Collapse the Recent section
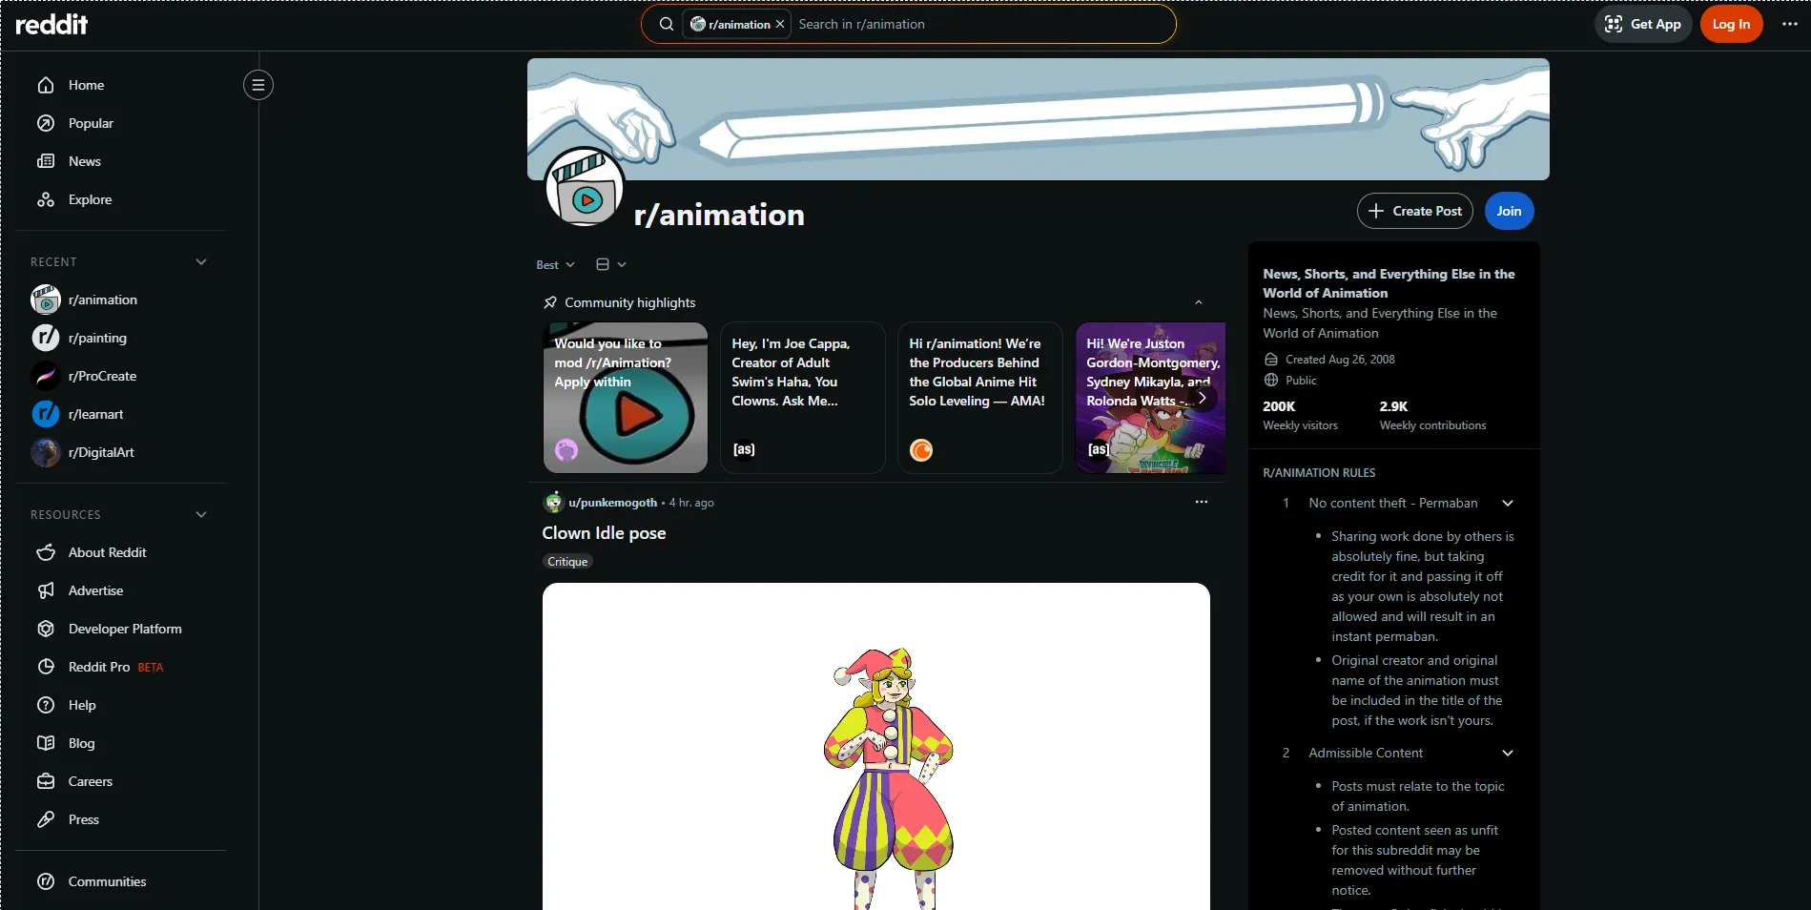This screenshot has width=1811, height=910. pos(201,261)
